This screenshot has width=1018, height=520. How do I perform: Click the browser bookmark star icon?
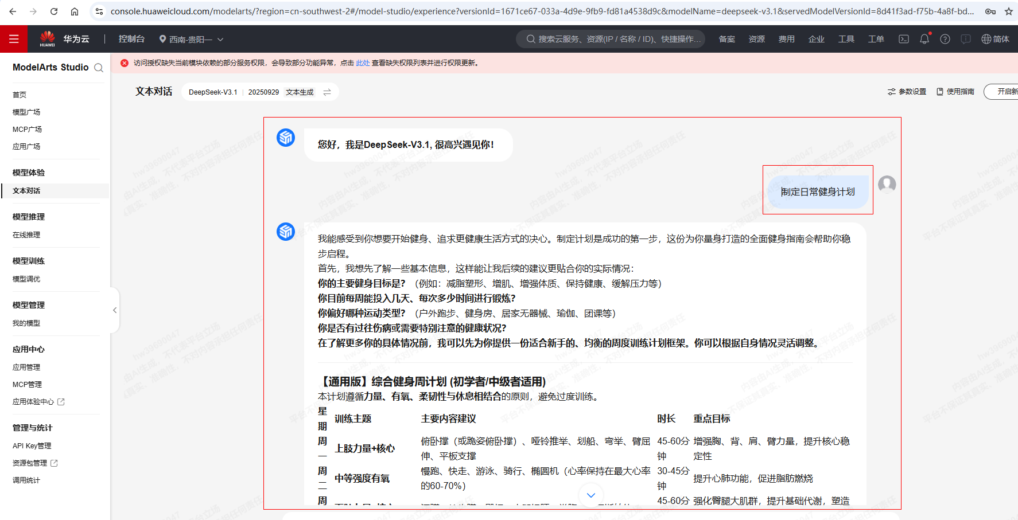point(1008,11)
